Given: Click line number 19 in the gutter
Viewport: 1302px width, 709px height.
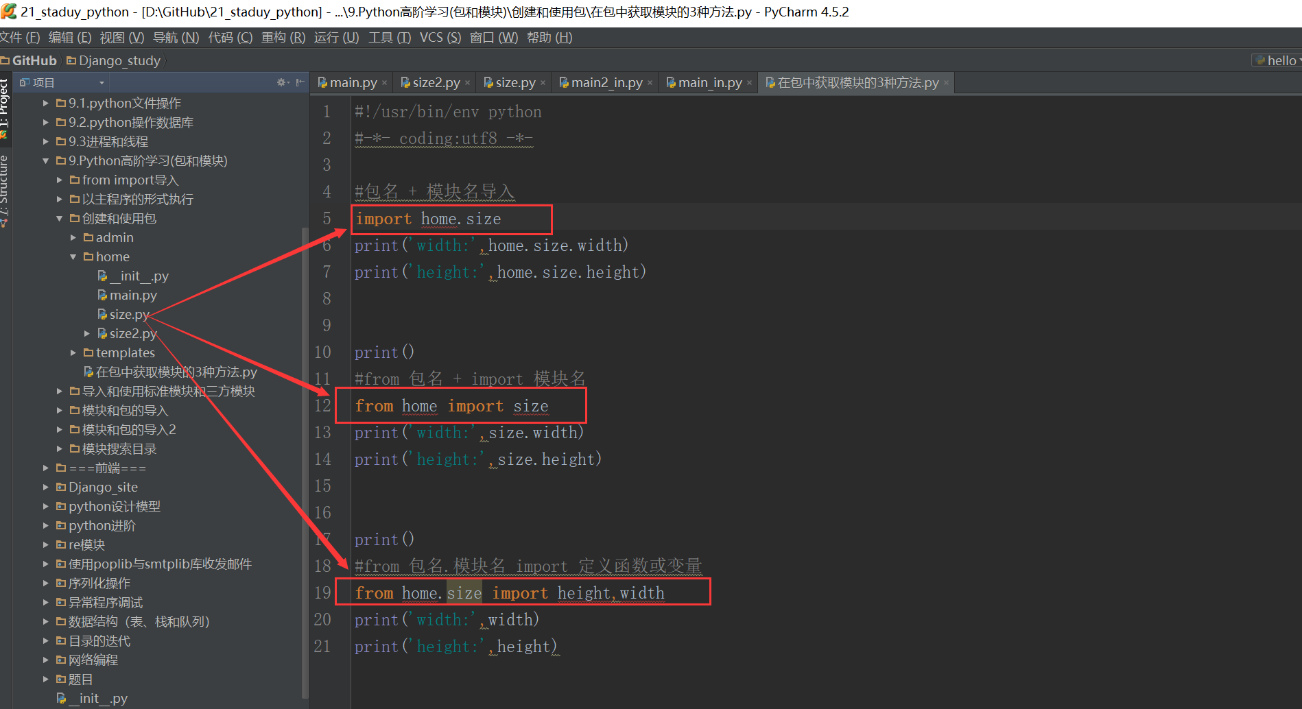Looking at the screenshot, I should coord(322,592).
